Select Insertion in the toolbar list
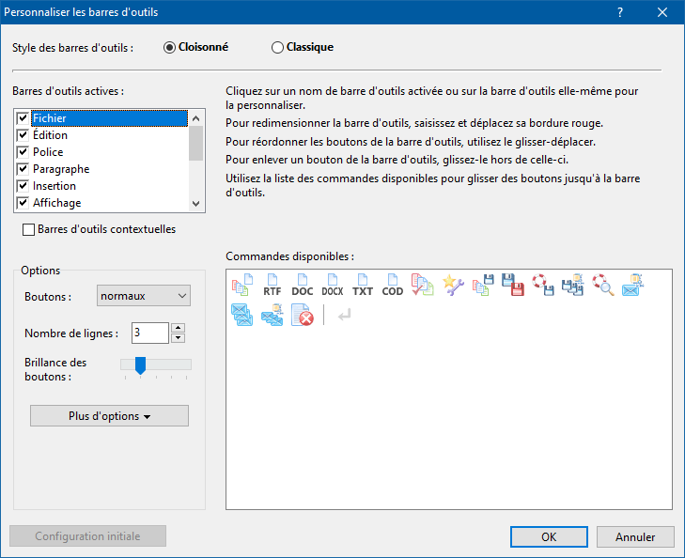The image size is (685, 558). click(54, 186)
